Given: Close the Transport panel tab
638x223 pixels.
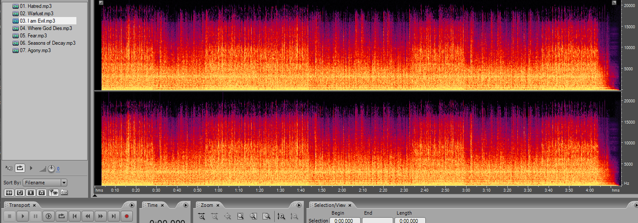Looking at the screenshot, I should tap(34, 205).
